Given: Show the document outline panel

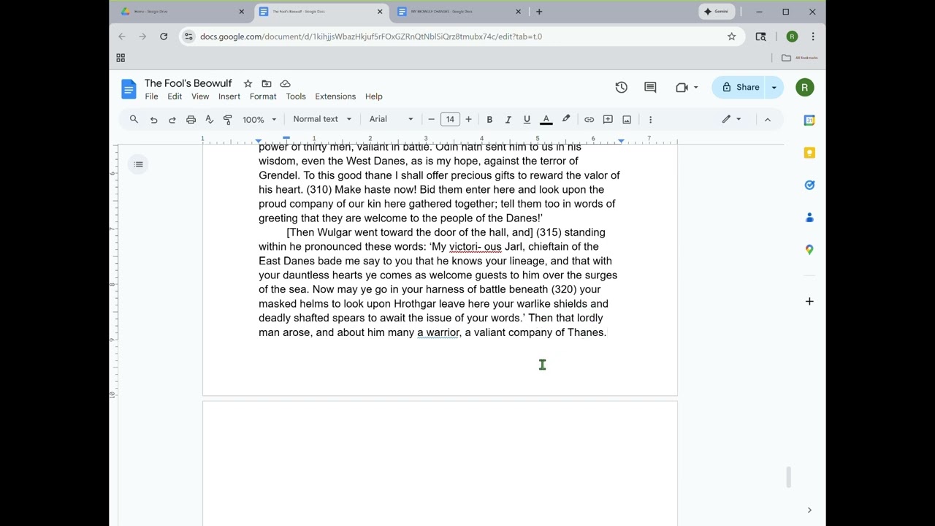Looking at the screenshot, I should tap(139, 164).
